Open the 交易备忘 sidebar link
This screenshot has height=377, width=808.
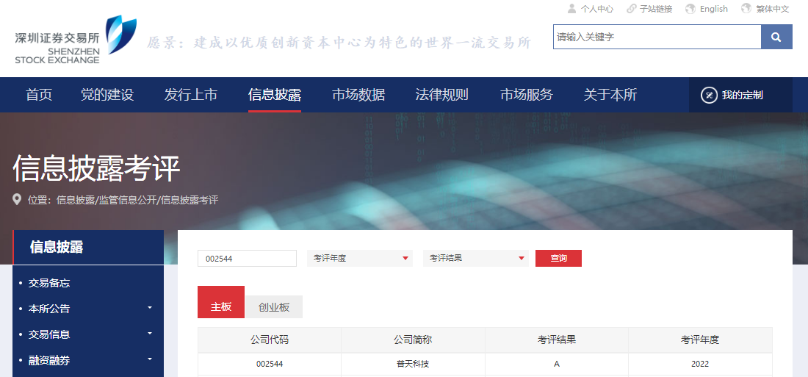49,283
